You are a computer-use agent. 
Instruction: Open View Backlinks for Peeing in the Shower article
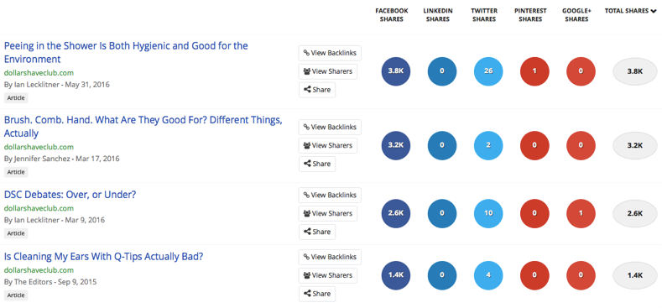[x=330, y=53]
